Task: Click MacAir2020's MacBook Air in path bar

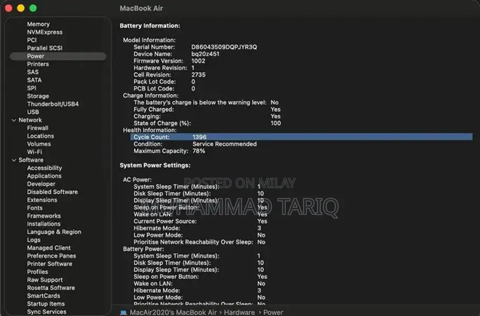Action: [173, 312]
